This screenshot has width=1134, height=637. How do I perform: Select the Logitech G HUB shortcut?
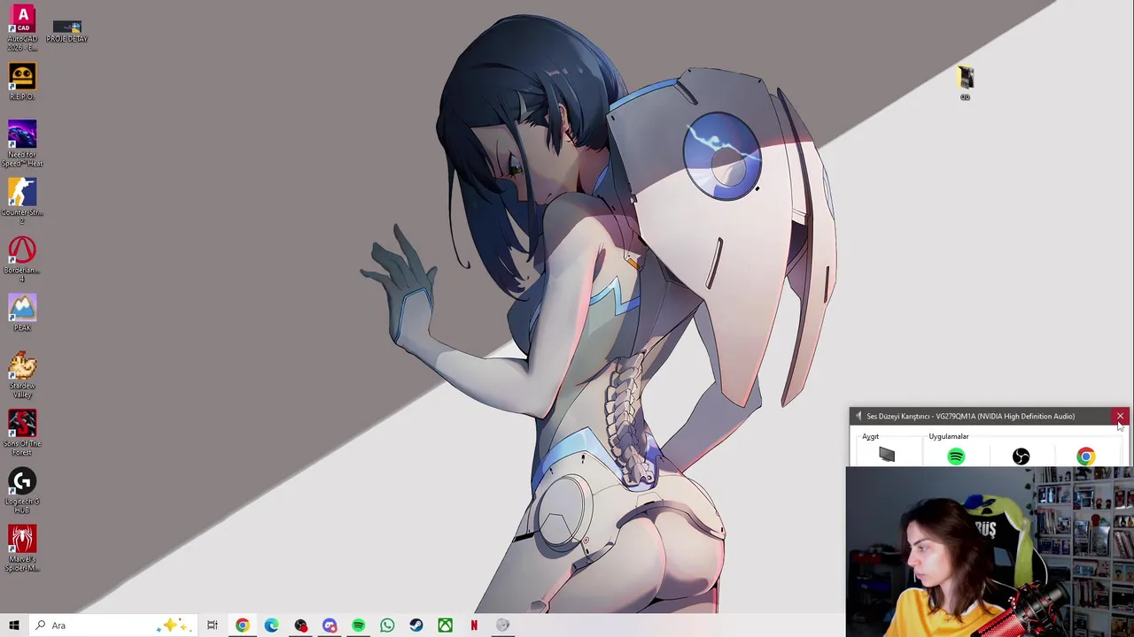22,491
